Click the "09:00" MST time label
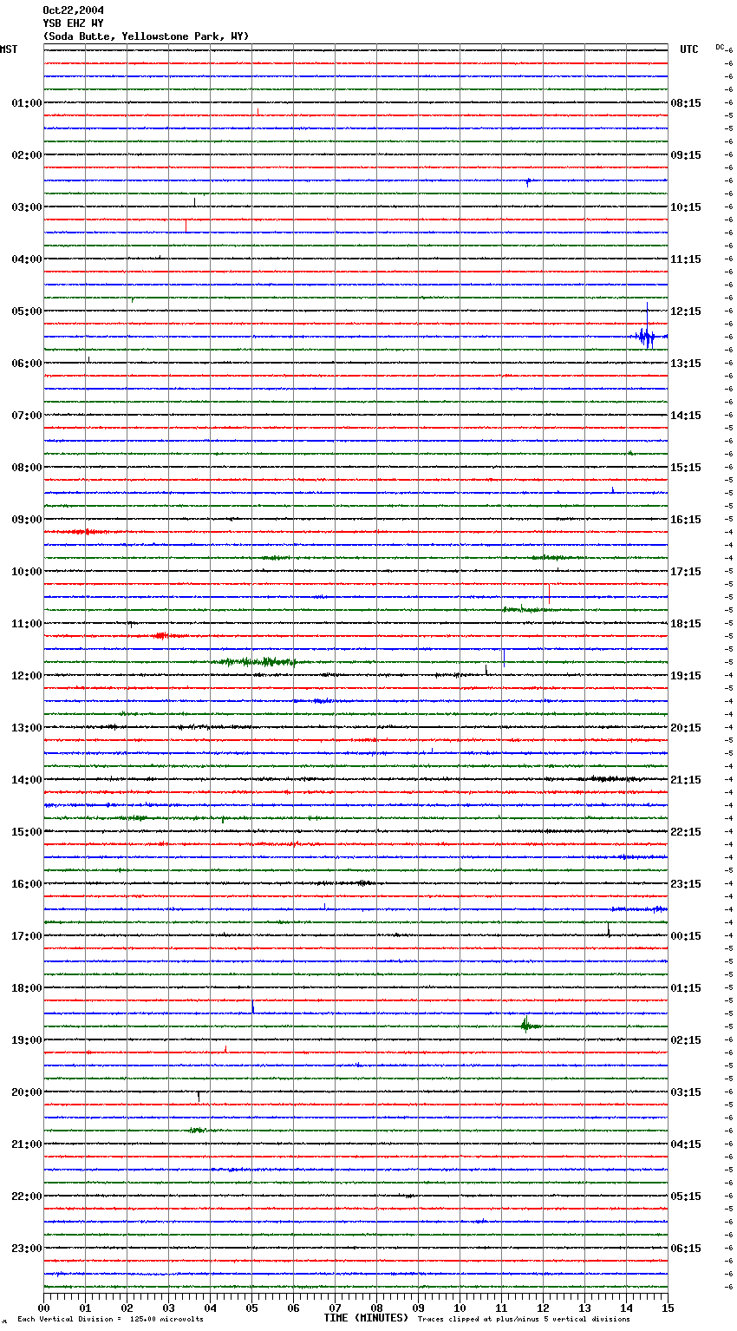Viewport: 737px width, 1331px height. click(27, 520)
